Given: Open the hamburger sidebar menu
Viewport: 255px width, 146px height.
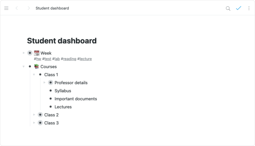Looking at the screenshot, I should coord(6,8).
